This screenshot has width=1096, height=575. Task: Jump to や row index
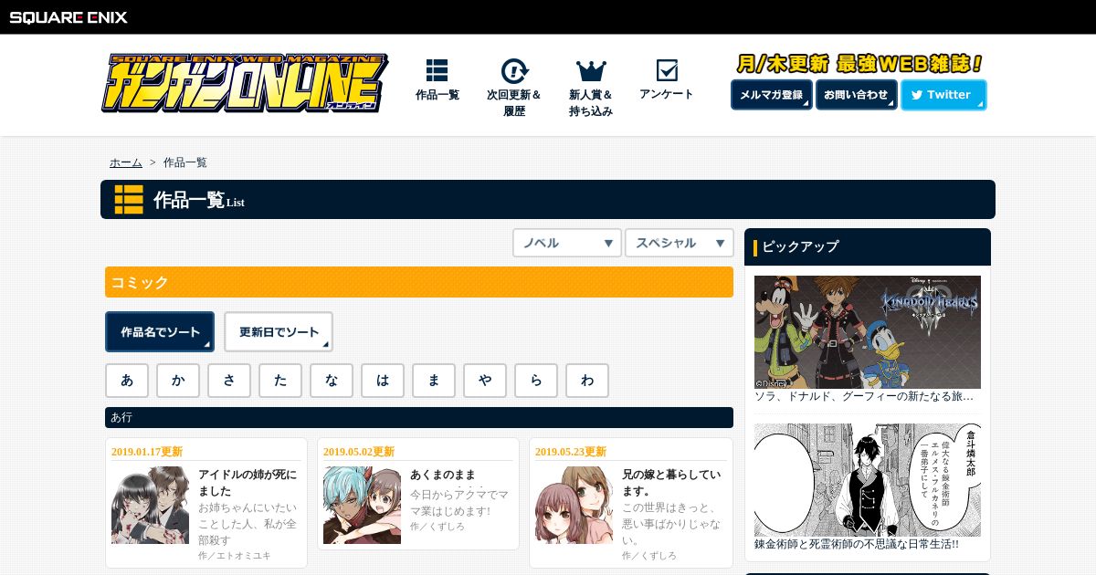[485, 381]
